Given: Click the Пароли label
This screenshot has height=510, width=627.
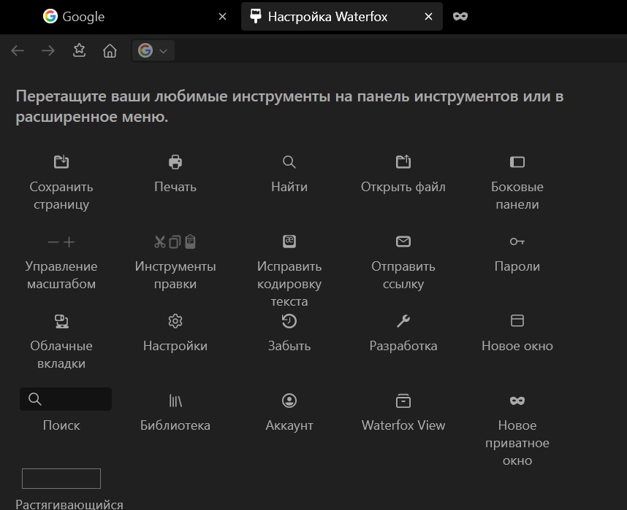Looking at the screenshot, I should [517, 266].
